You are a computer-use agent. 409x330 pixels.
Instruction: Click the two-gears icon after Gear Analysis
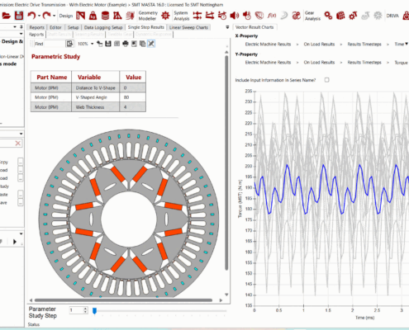click(x=328, y=16)
